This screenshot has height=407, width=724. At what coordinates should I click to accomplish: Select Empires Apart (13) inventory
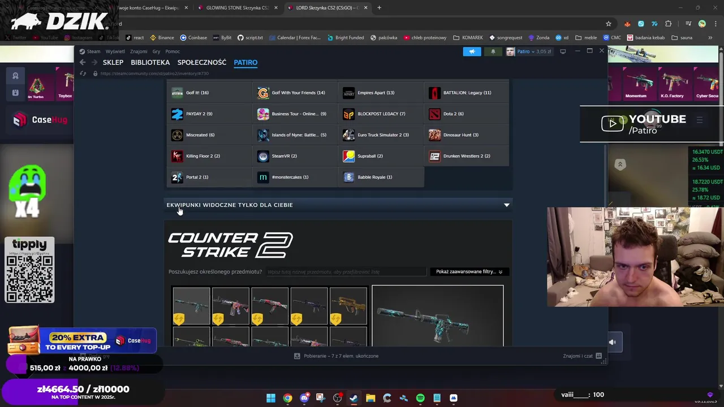381,93
